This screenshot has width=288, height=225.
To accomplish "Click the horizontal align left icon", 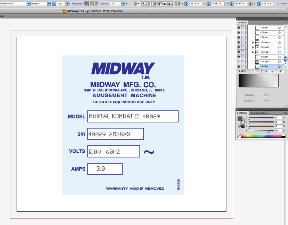I will (x=143, y=4).
